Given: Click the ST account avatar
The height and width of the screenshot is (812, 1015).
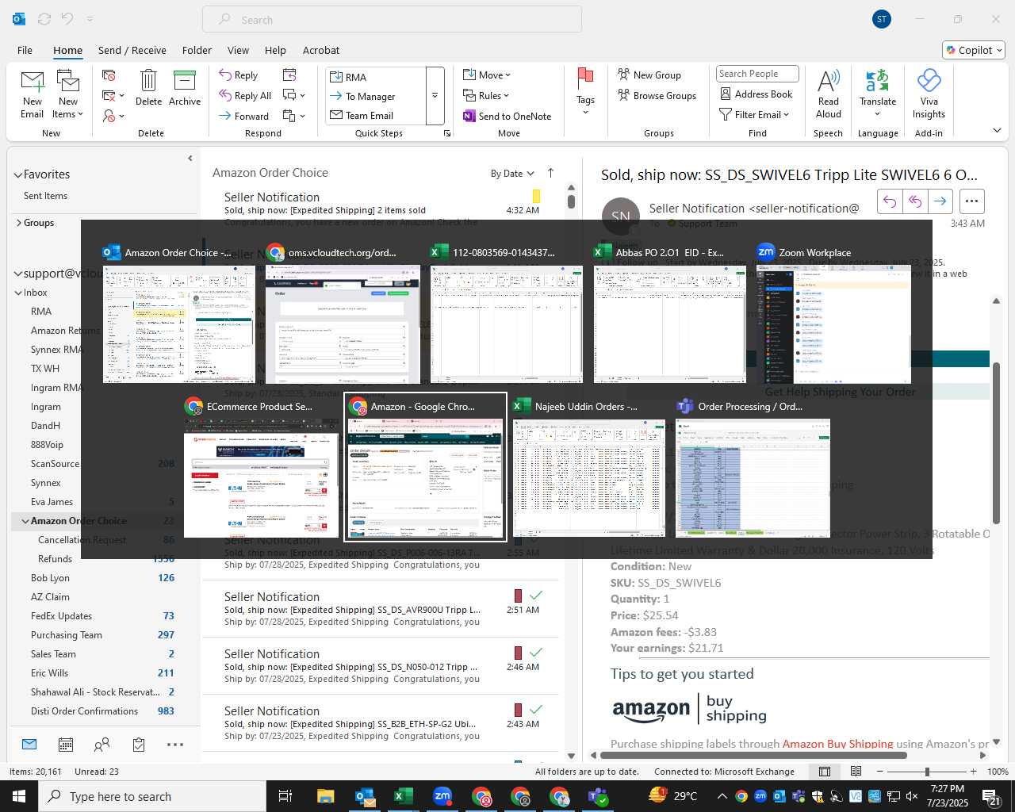Looking at the screenshot, I should point(881,19).
